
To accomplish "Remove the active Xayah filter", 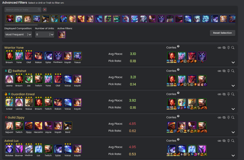I will click(x=62, y=35).
